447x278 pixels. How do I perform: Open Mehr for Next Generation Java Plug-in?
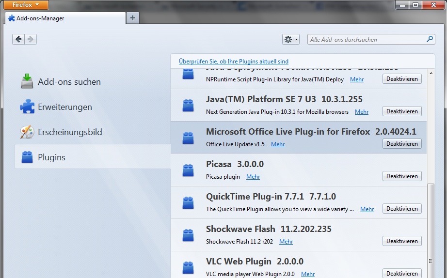point(362,112)
